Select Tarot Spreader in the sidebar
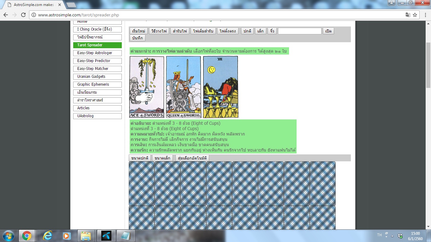This screenshot has width=431, height=242. (97, 45)
